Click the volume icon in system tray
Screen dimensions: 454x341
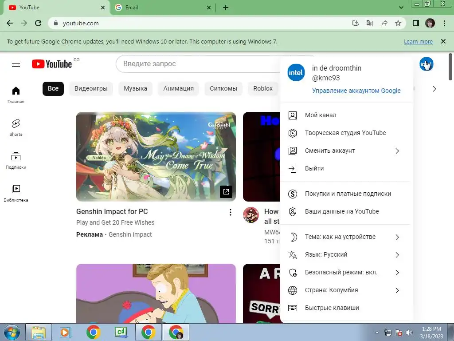(x=409, y=333)
